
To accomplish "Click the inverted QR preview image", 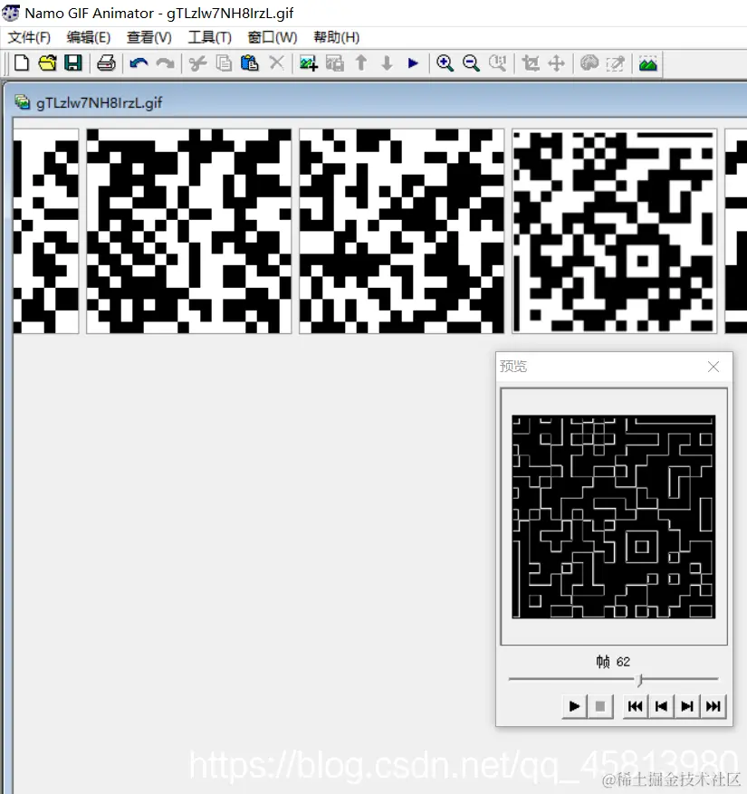I will 614,516.
